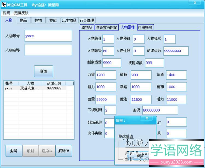This screenshot has height=168, width=205.
Task: Focus the empty 人物名称 field
Action: (x=48, y=50)
